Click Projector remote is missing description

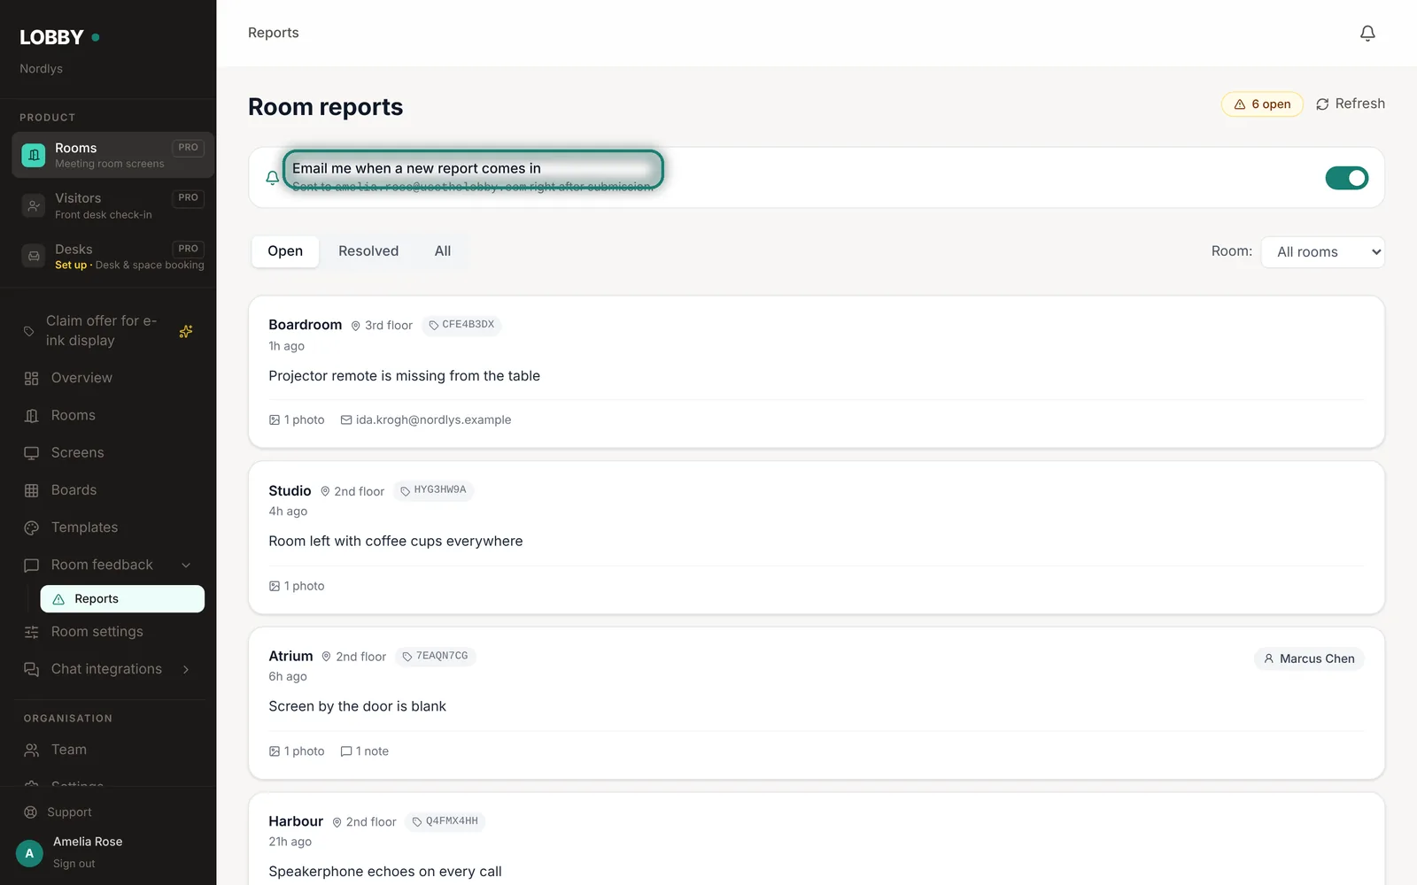pyautogui.click(x=404, y=376)
